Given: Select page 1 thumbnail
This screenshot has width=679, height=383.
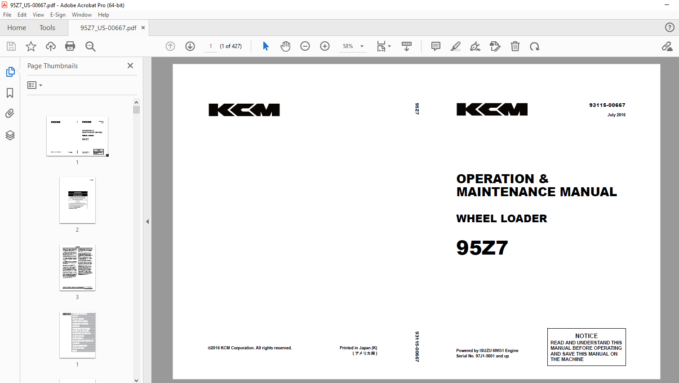Looking at the screenshot, I should 77,136.
